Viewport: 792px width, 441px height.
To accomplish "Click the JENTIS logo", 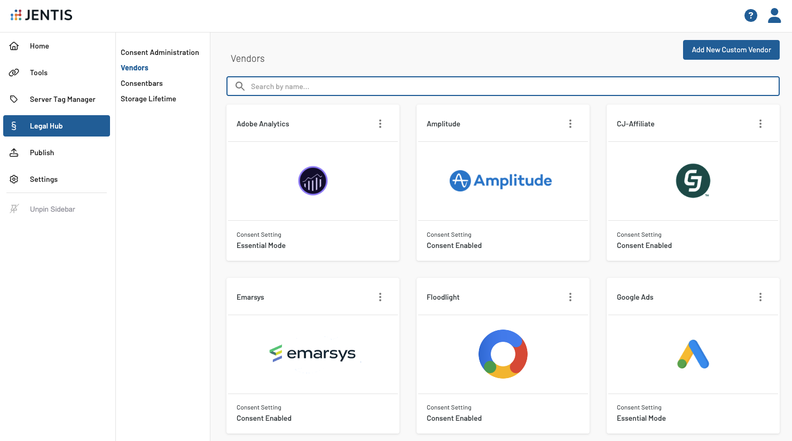I will pos(42,15).
